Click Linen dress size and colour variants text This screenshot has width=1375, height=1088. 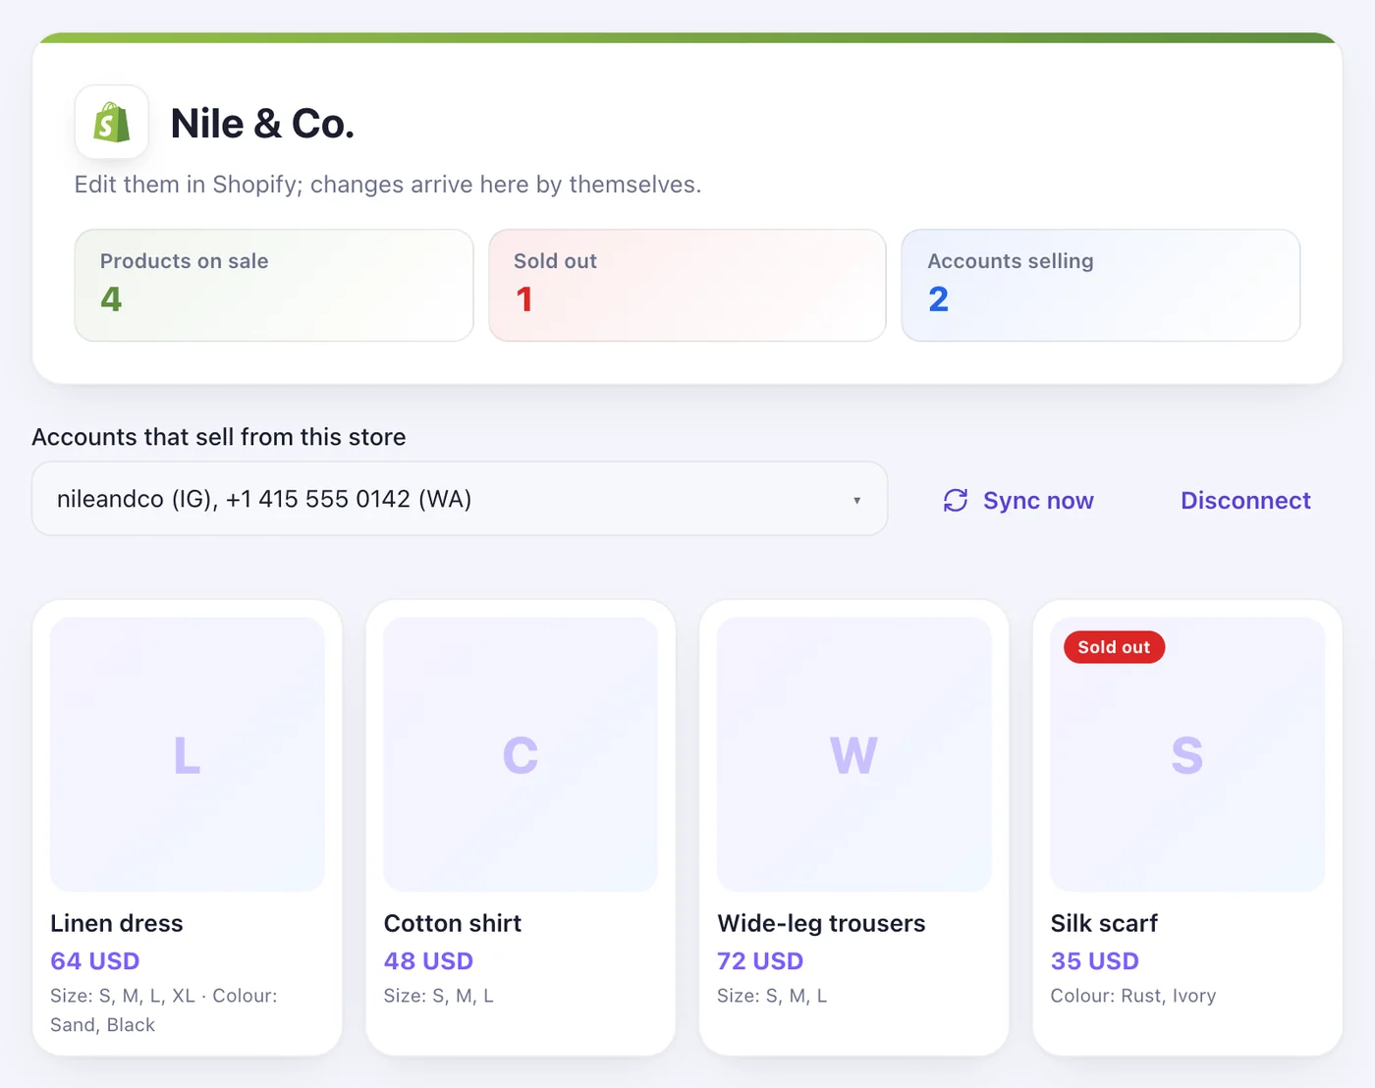[x=164, y=1010]
